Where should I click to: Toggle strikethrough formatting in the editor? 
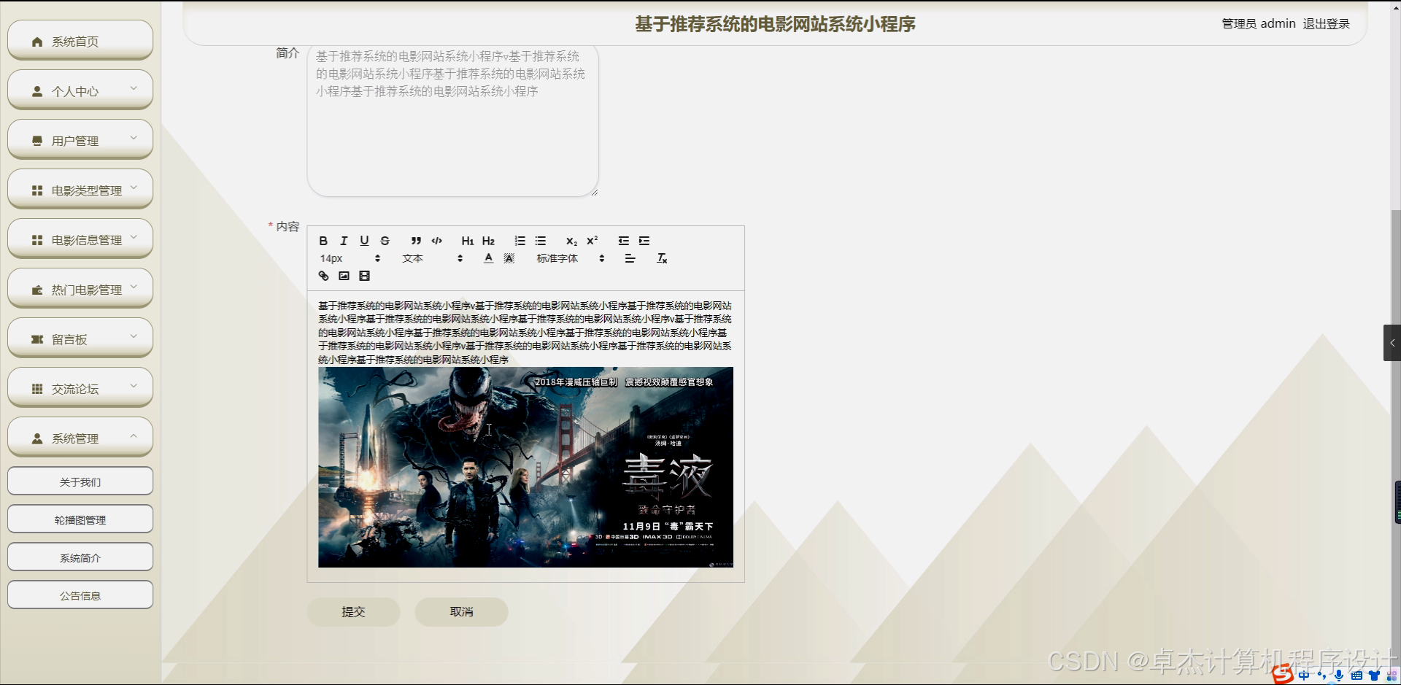[385, 241]
